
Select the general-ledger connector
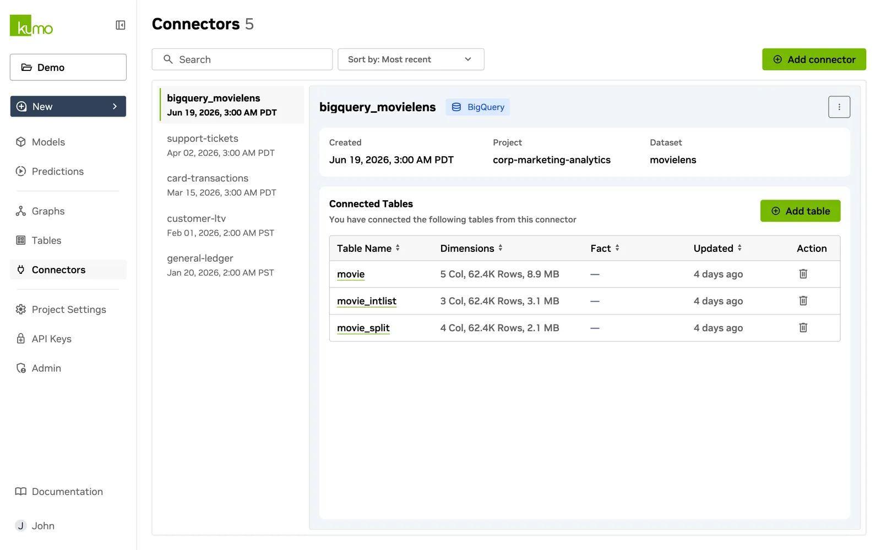pos(231,265)
